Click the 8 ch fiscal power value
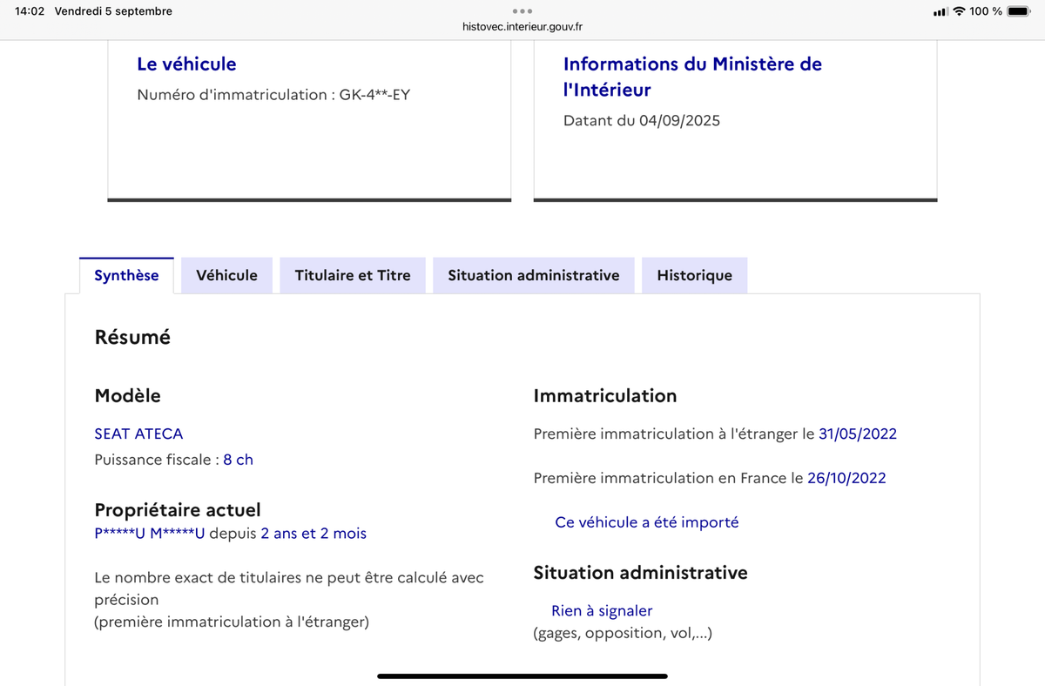The image size is (1045, 686). coord(238,460)
